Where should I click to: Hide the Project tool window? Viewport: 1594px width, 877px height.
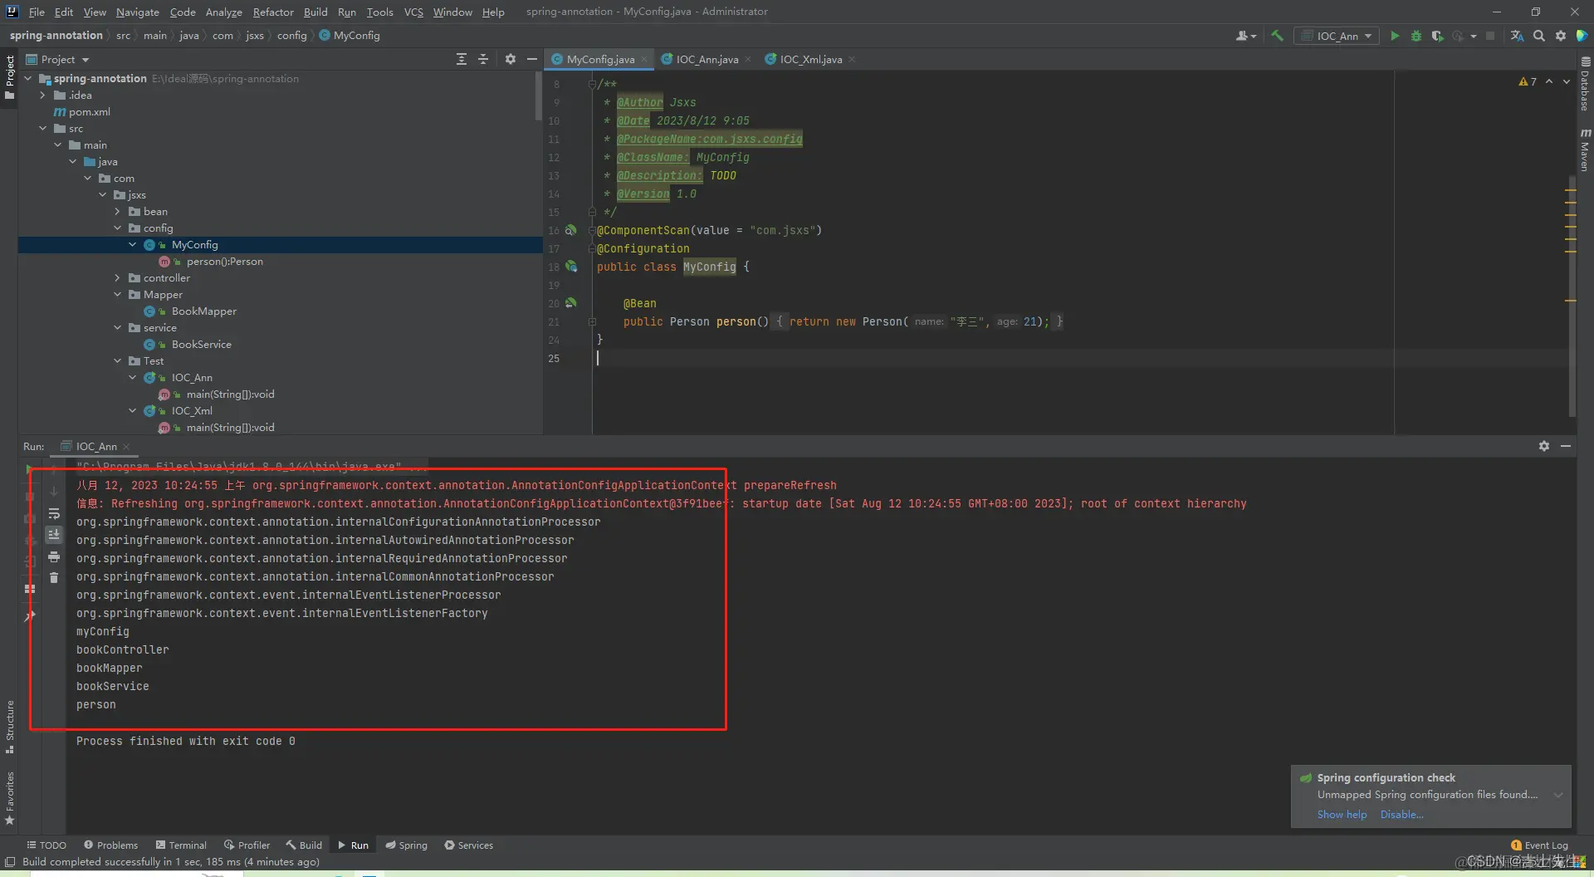pyautogui.click(x=532, y=59)
